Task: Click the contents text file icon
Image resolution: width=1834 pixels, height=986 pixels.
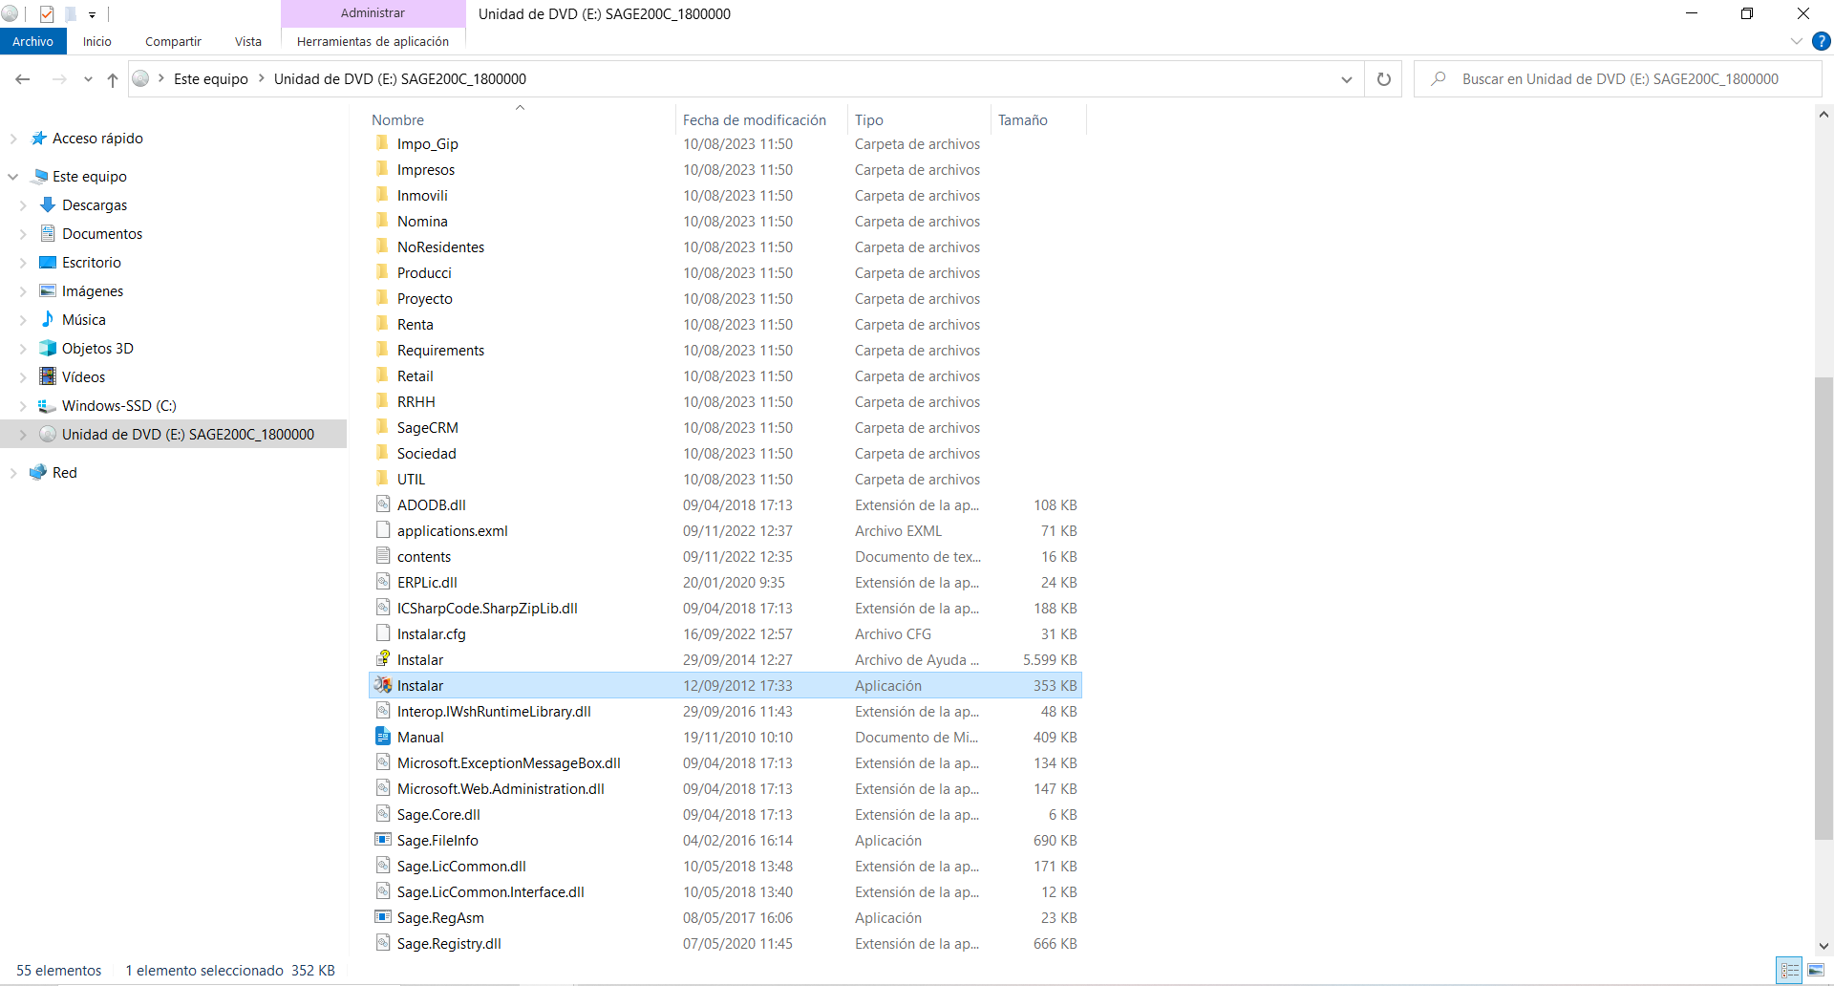Action: [x=383, y=556]
